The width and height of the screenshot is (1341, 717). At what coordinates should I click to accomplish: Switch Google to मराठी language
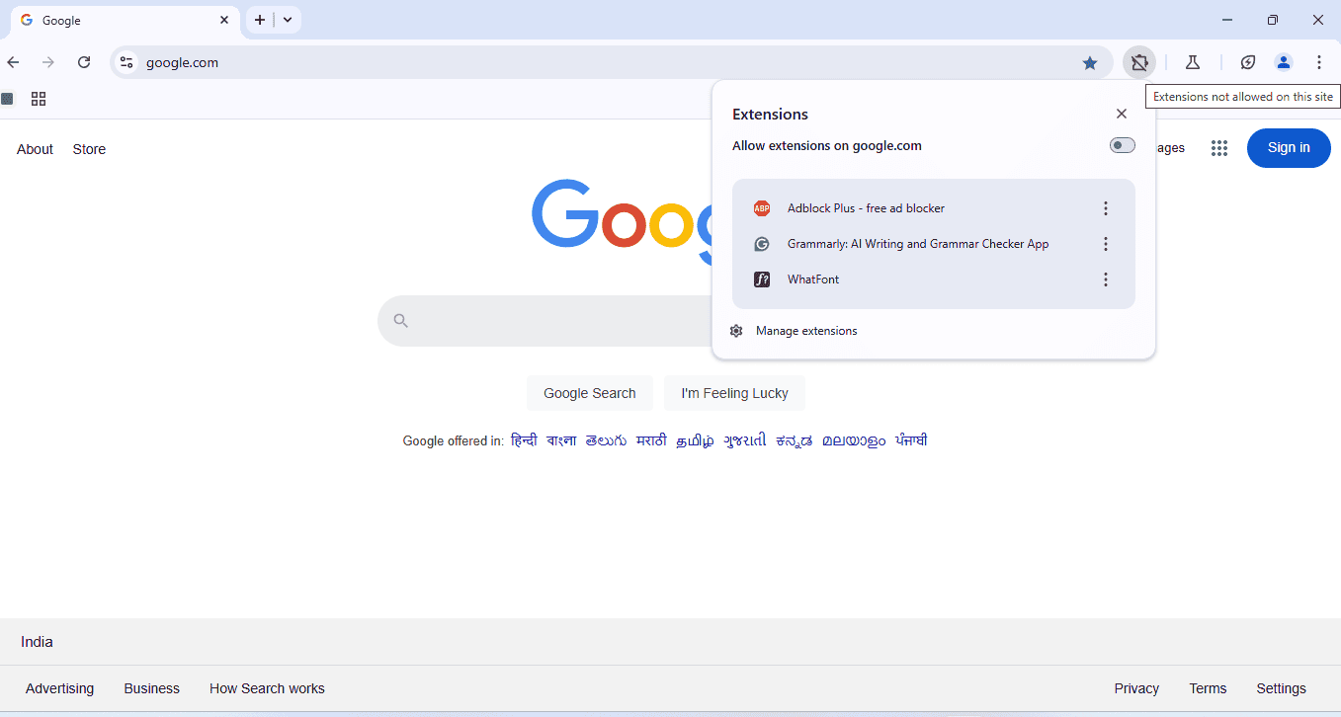coord(651,440)
